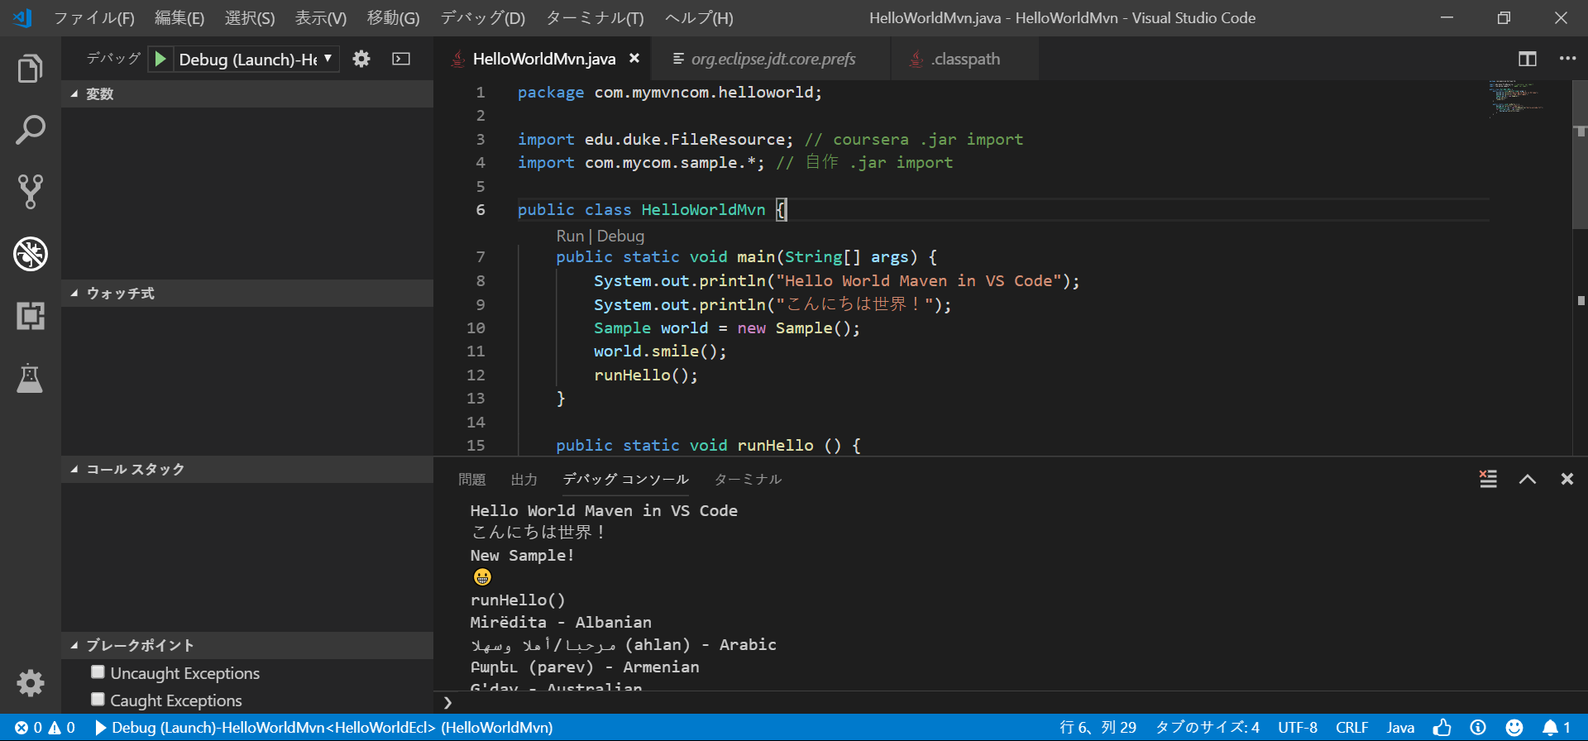Open launch.json with the debug gear icon
This screenshot has width=1588, height=741.
(x=361, y=59)
